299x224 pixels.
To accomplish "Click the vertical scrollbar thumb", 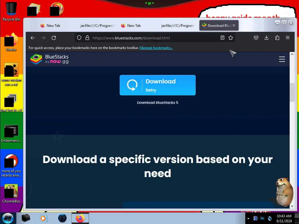I will 292,92.
